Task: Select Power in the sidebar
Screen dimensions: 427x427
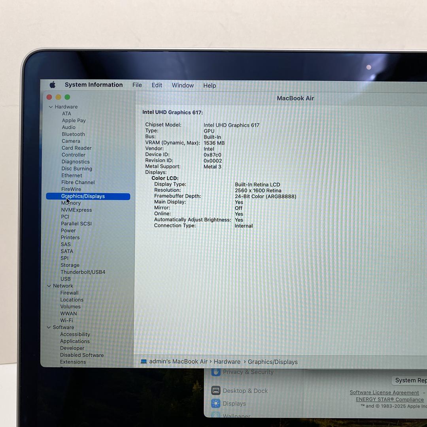Action: pyautogui.click(x=68, y=231)
